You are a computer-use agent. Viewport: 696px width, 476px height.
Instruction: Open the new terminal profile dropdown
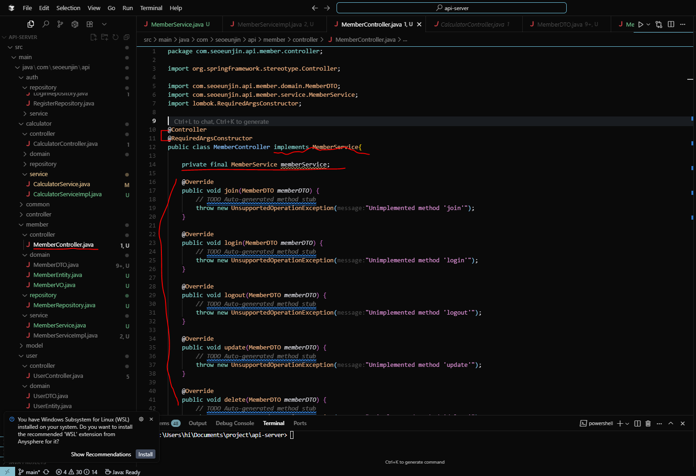(x=627, y=423)
